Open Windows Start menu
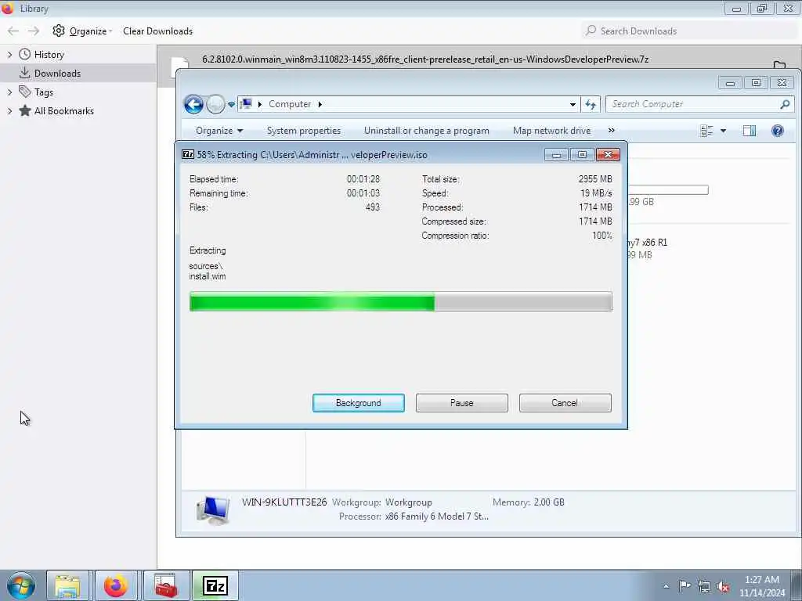Viewport: 802px width, 601px height. click(21, 585)
